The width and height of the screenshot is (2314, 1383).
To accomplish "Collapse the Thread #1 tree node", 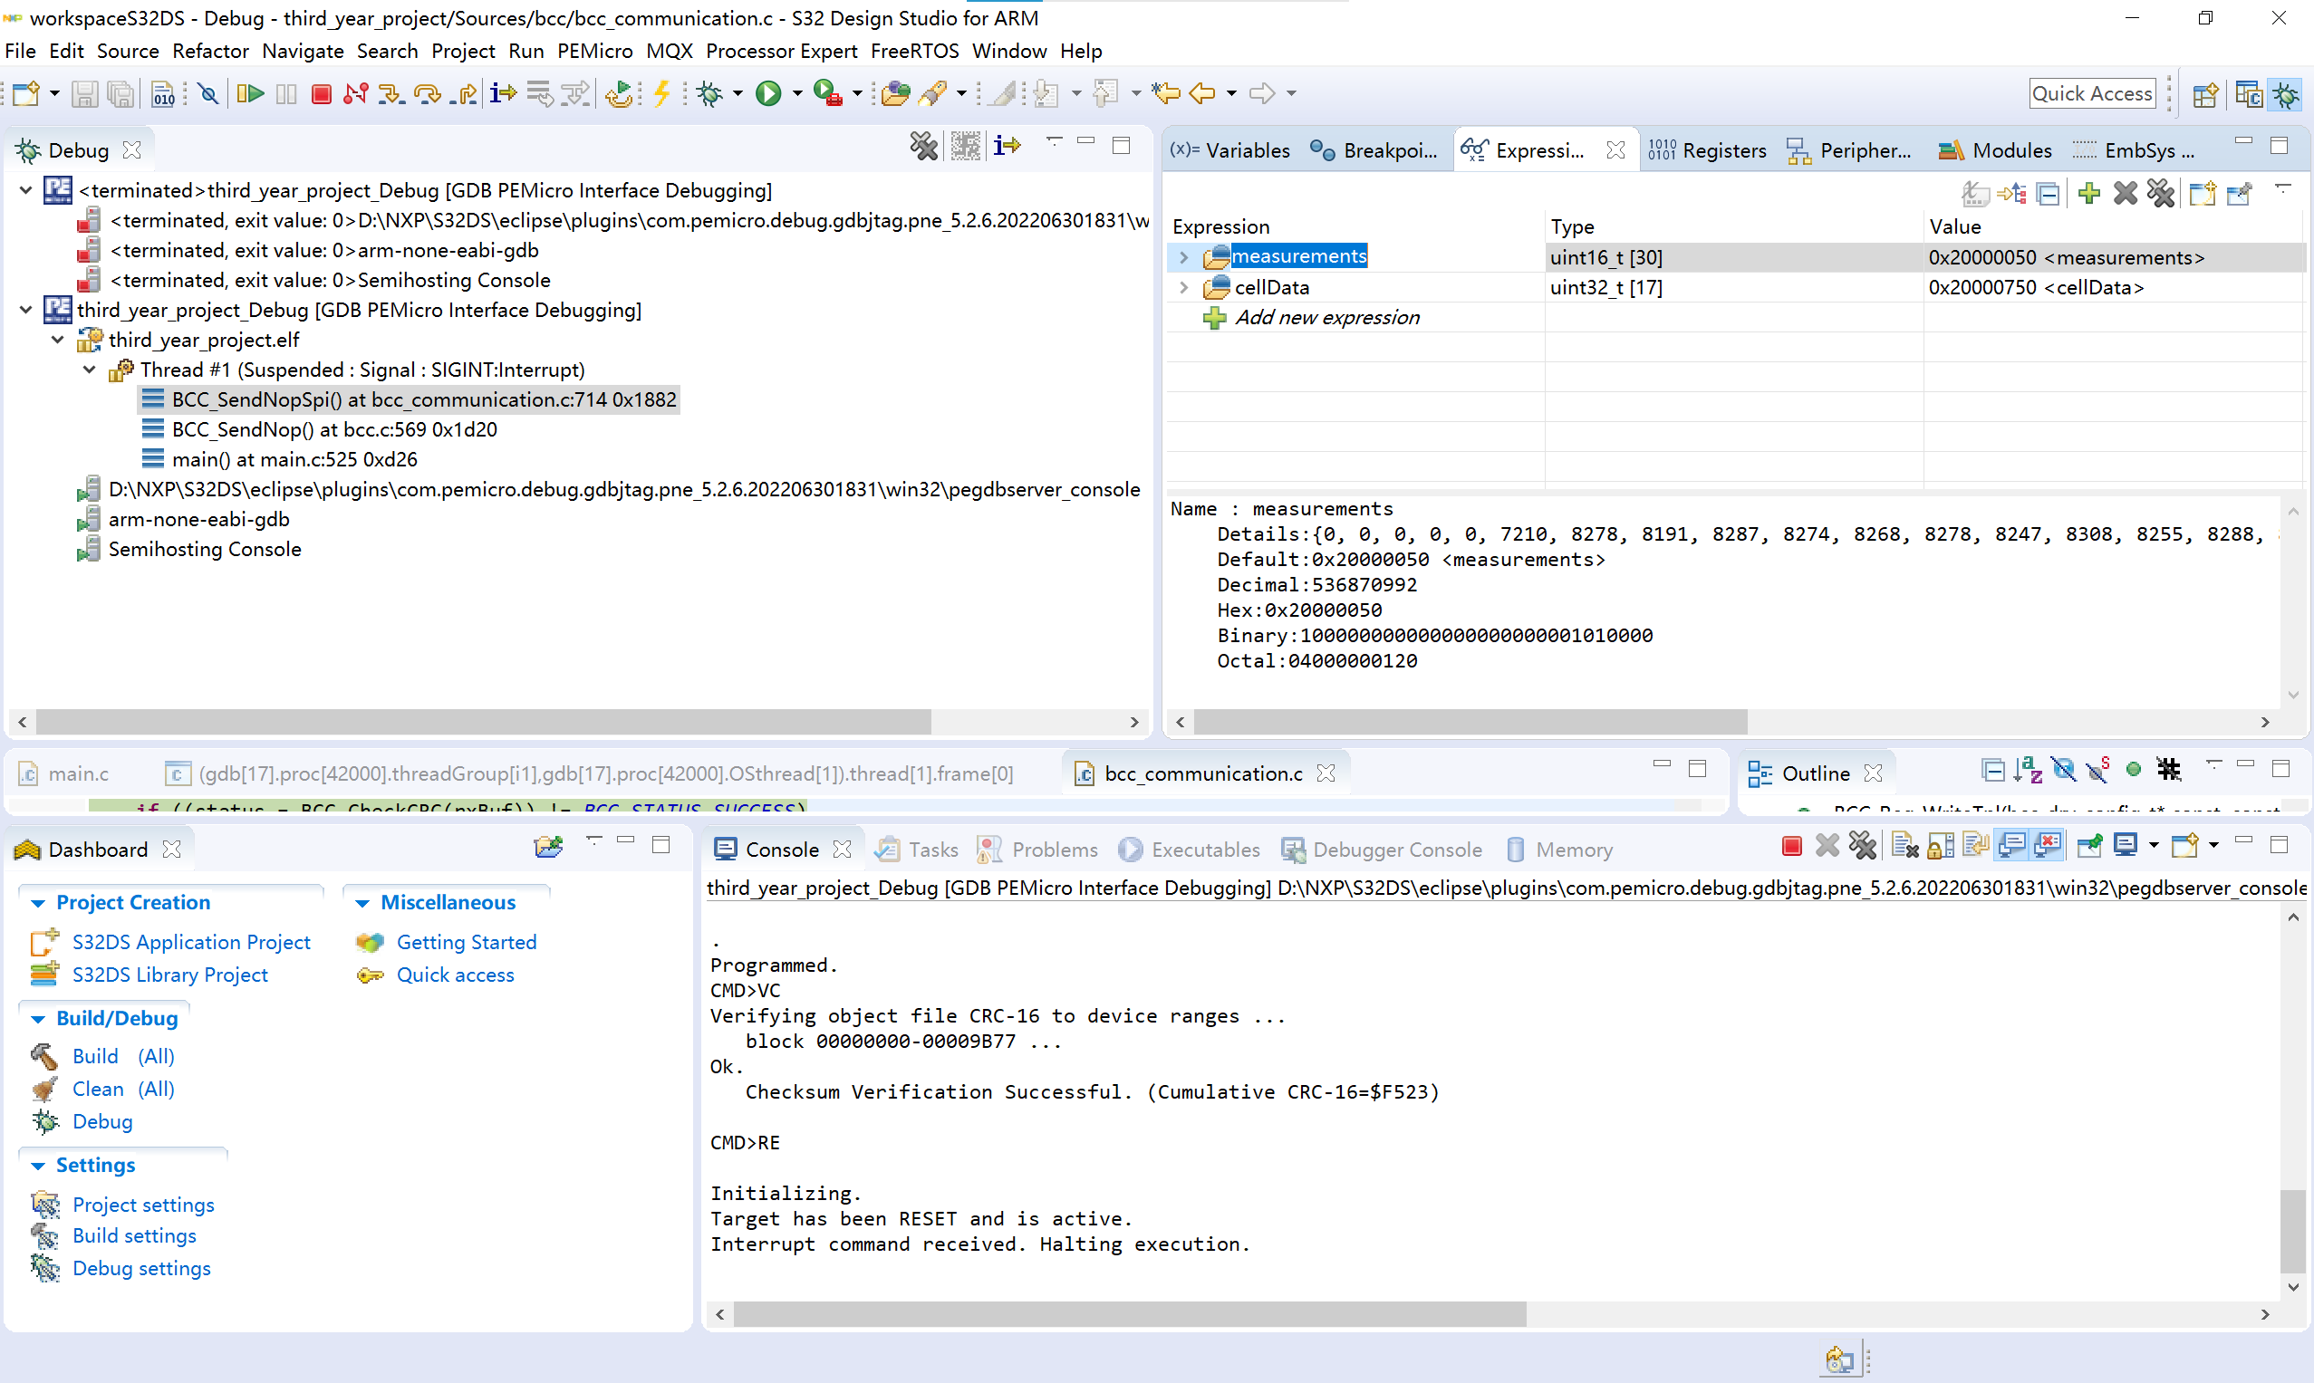I will tap(89, 369).
